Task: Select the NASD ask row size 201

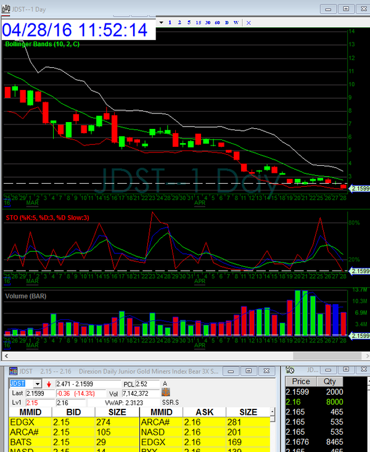Action: (x=205, y=432)
